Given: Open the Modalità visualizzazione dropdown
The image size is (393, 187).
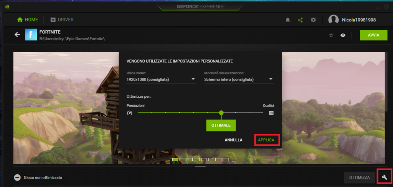Looking at the screenshot, I should 239,80.
